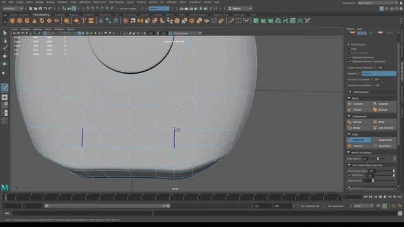Click the Lasso select tool in toolbox

pos(4,40)
